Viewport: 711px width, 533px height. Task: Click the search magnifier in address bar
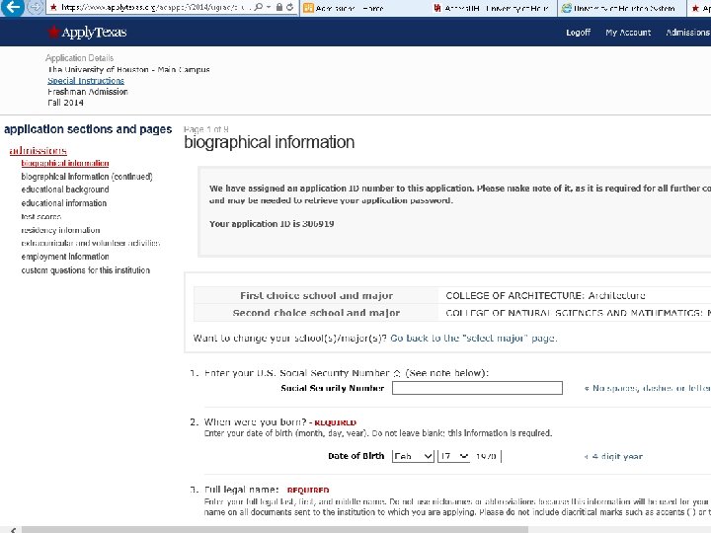click(258, 7)
